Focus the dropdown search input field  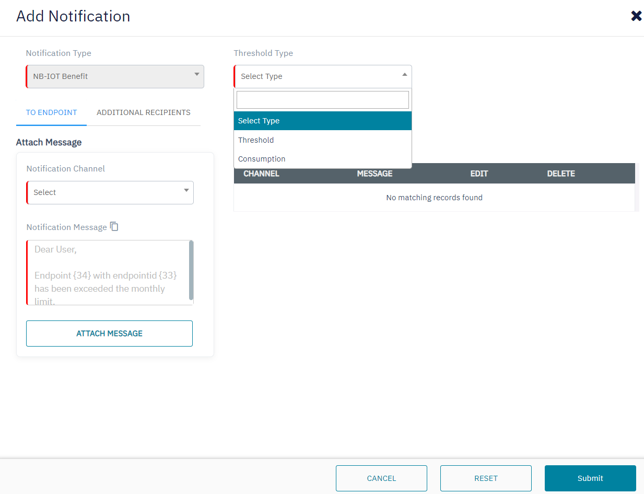point(322,100)
